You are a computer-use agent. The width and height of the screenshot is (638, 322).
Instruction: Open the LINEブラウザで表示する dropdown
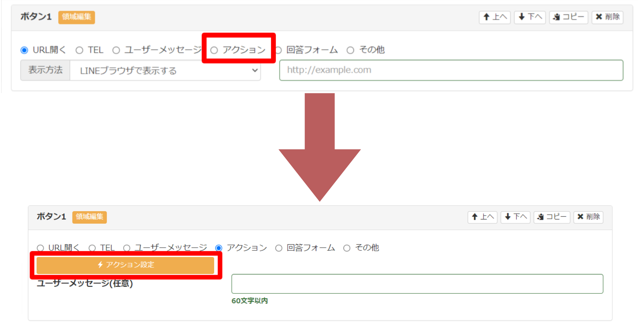coord(165,70)
